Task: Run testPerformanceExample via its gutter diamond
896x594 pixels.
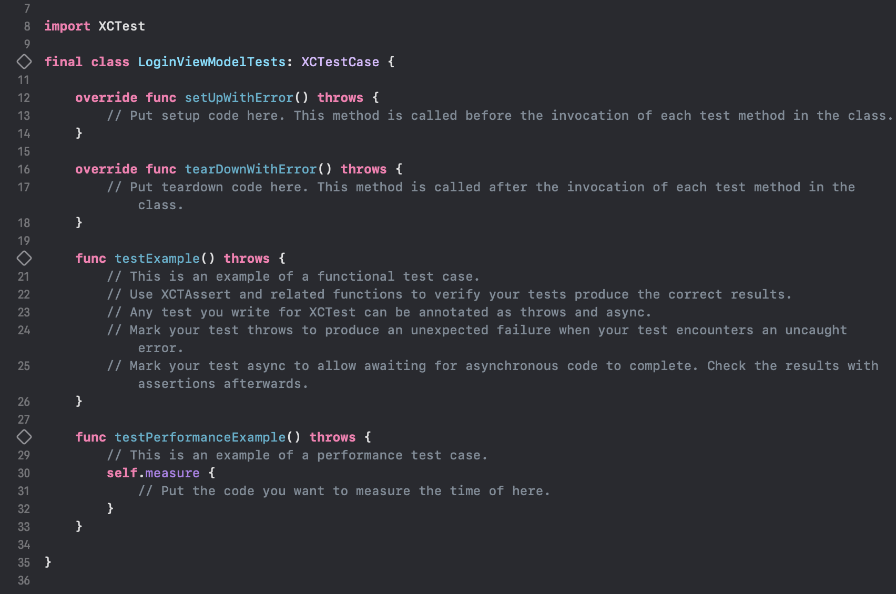Action: (24, 437)
